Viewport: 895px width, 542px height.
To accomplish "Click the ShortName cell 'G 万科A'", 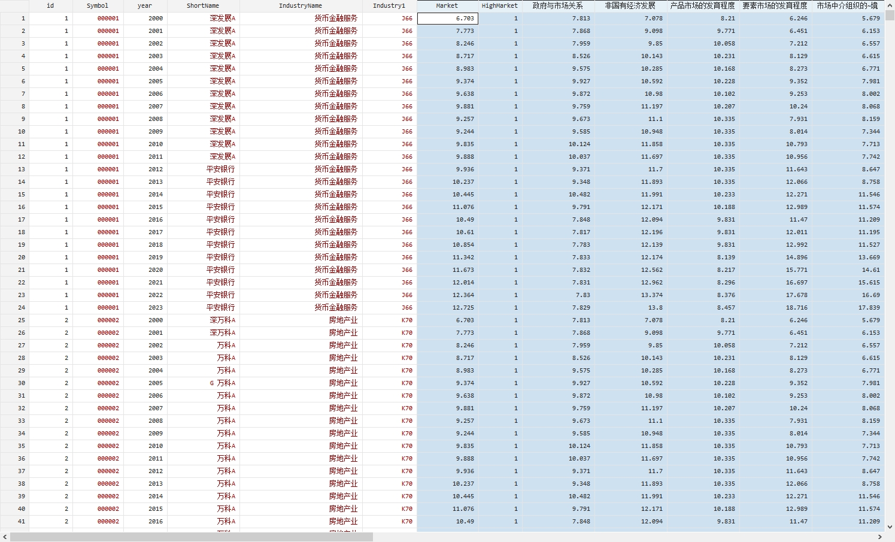I will (204, 383).
